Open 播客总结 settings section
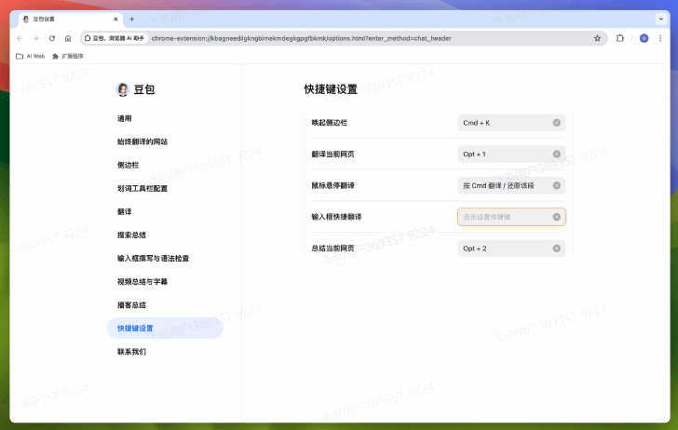The width and height of the screenshot is (678, 430). click(x=131, y=305)
